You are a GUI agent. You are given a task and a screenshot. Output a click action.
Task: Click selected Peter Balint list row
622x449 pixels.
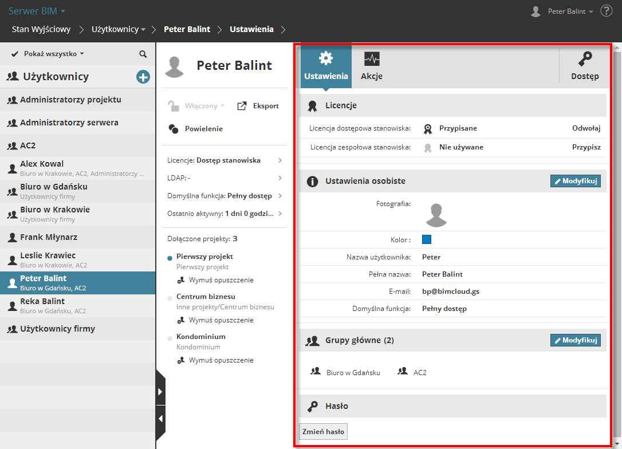(78, 283)
